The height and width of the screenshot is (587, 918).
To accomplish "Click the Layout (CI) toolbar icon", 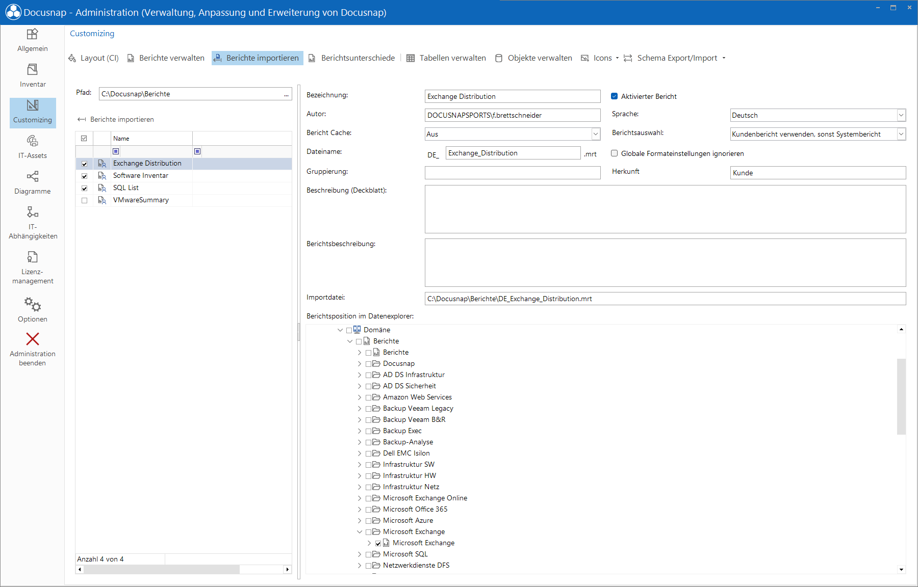I will click(72, 58).
